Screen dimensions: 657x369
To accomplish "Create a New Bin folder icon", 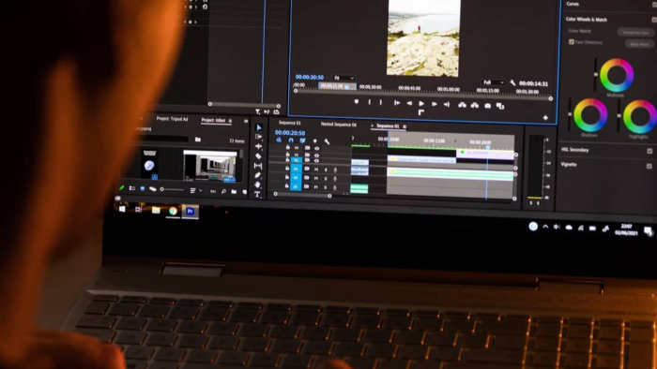I will (234, 192).
